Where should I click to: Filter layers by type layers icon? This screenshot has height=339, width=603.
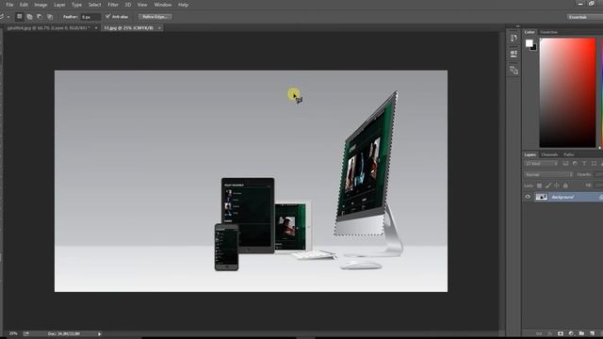[x=584, y=164]
